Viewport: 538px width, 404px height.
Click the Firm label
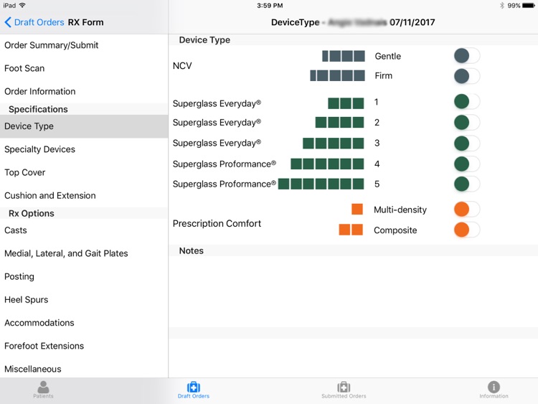click(384, 76)
